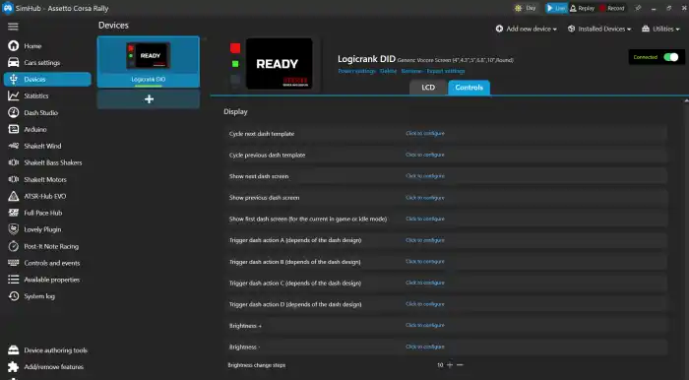Expand the Utilities dropdown
The image size is (689, 380).
[660, 29]
